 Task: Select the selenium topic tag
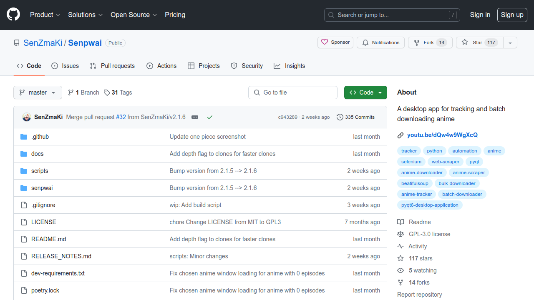tap(411, 162)
